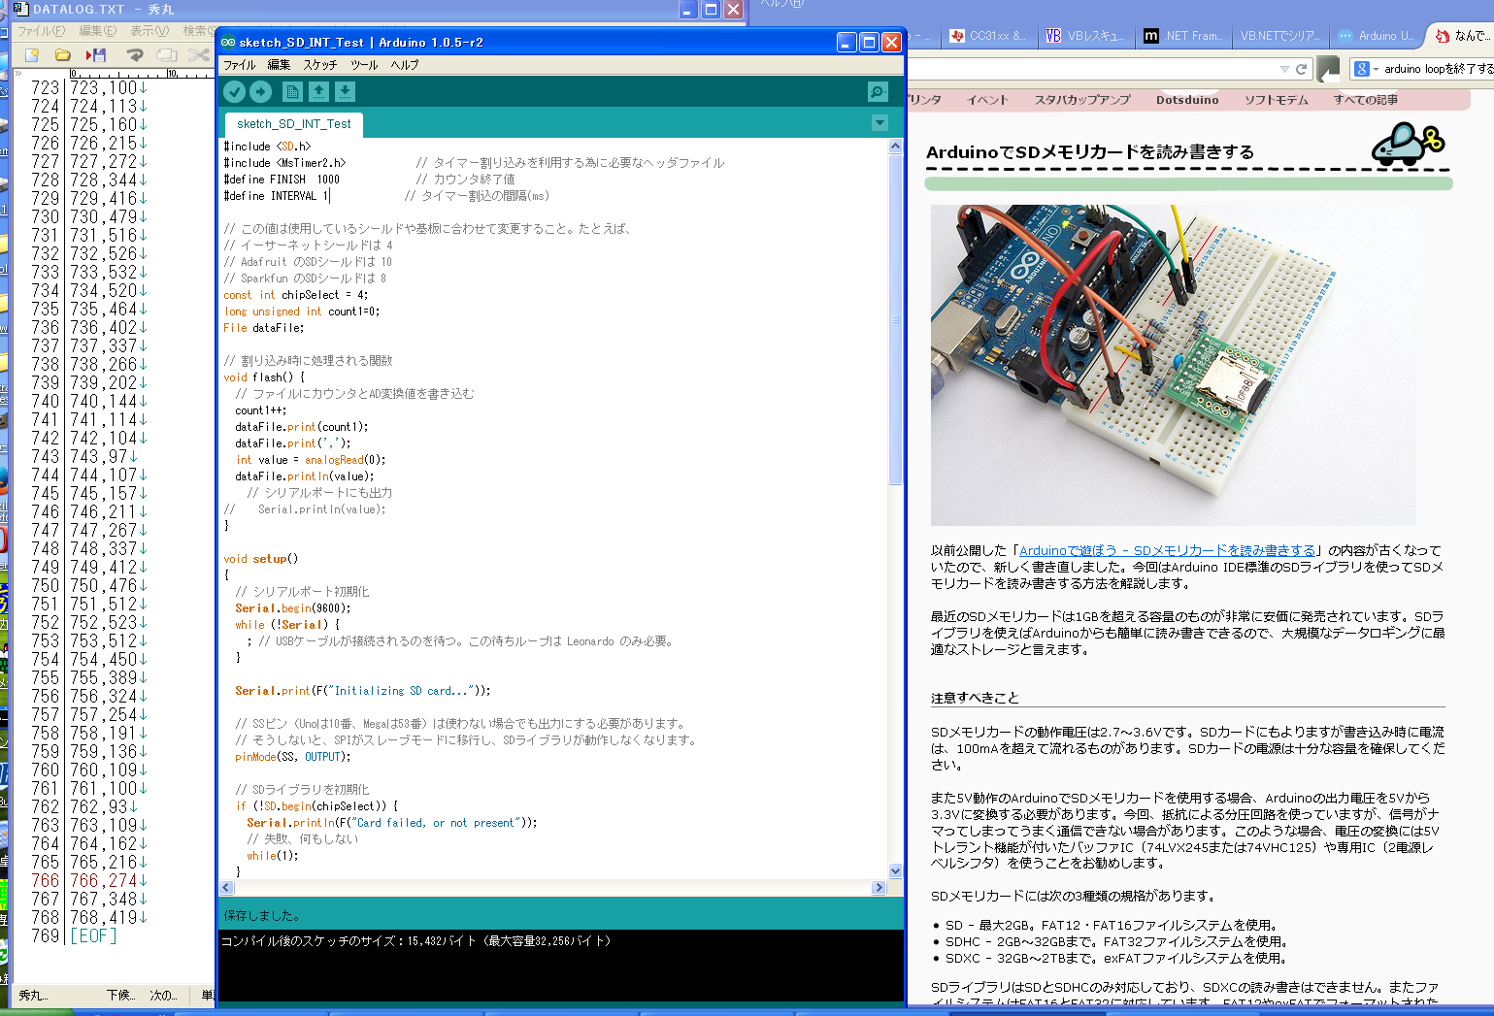The image size is (1494, 1016).
Task: Create a new sketch with the New icon
Action: pos(292,91)
